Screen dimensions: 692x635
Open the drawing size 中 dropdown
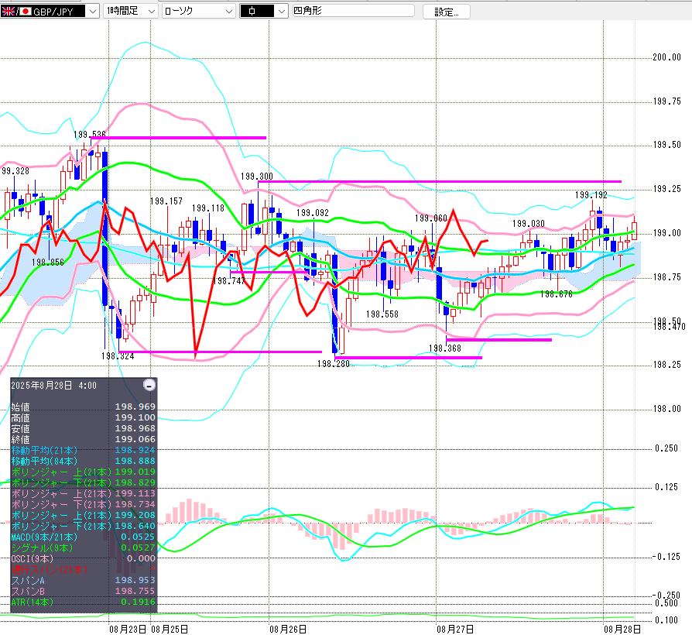[264, 11]
